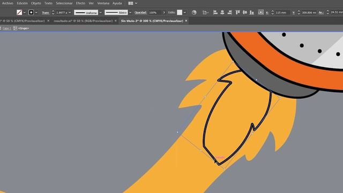
Task: Close the resultado.ai tab
Action: [x=116, y=21]
